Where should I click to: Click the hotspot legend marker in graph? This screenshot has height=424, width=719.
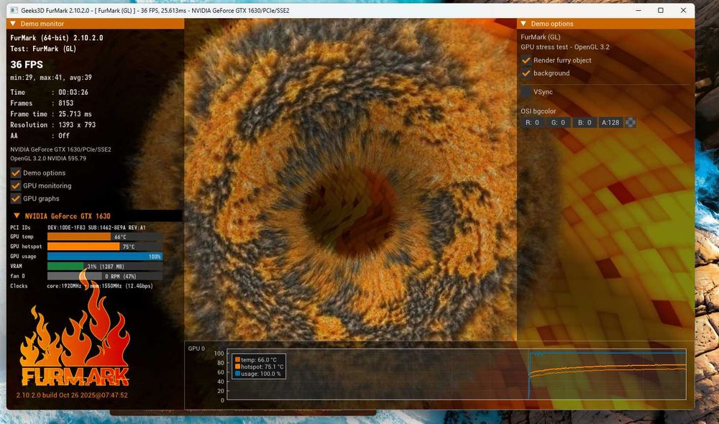[237, 367]
